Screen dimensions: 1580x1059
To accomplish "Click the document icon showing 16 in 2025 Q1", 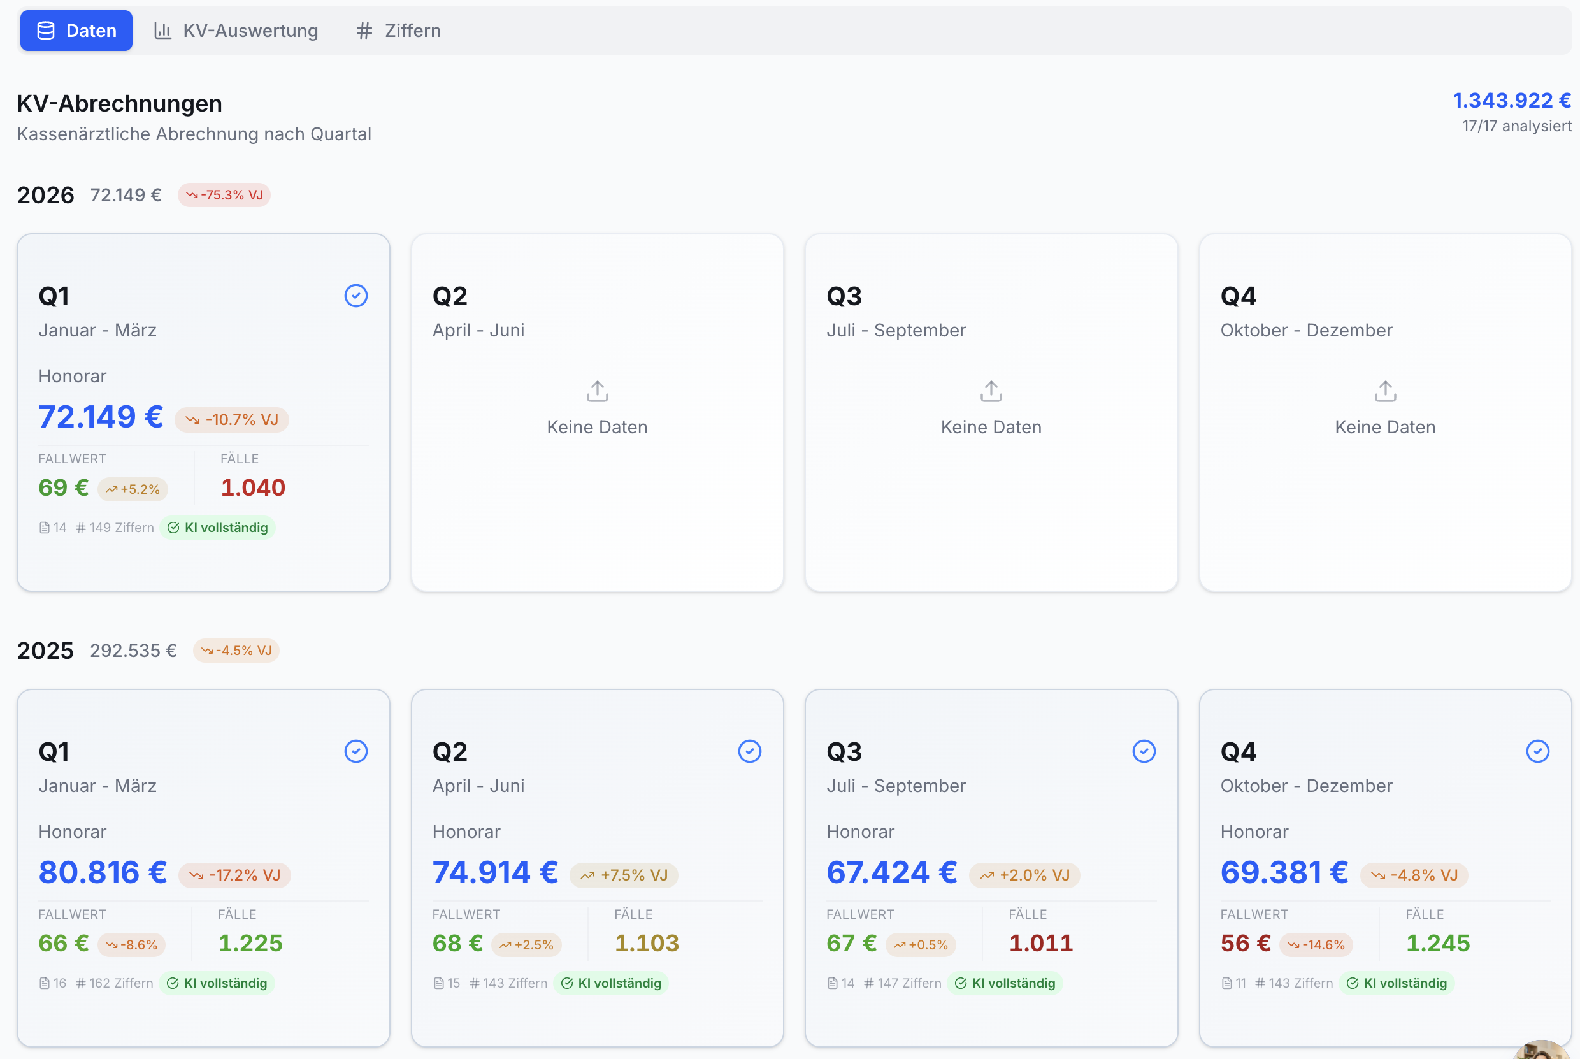I will pos(45,983).
